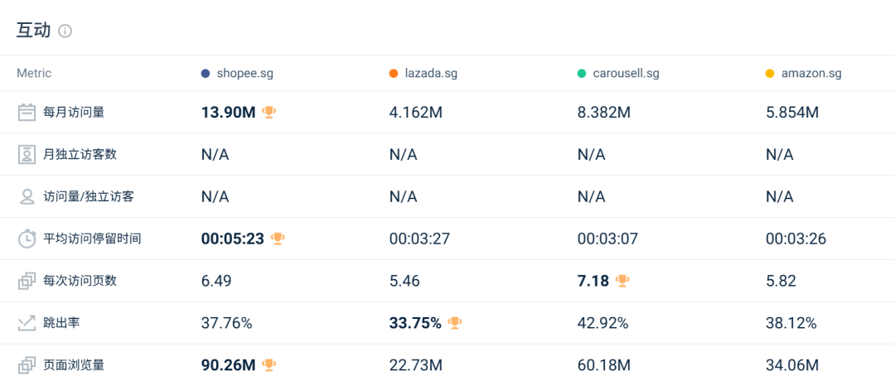Click the trophy icon next to 33.75%
The width and height of the screenshot is (895, 381).
tap(455, 323)
